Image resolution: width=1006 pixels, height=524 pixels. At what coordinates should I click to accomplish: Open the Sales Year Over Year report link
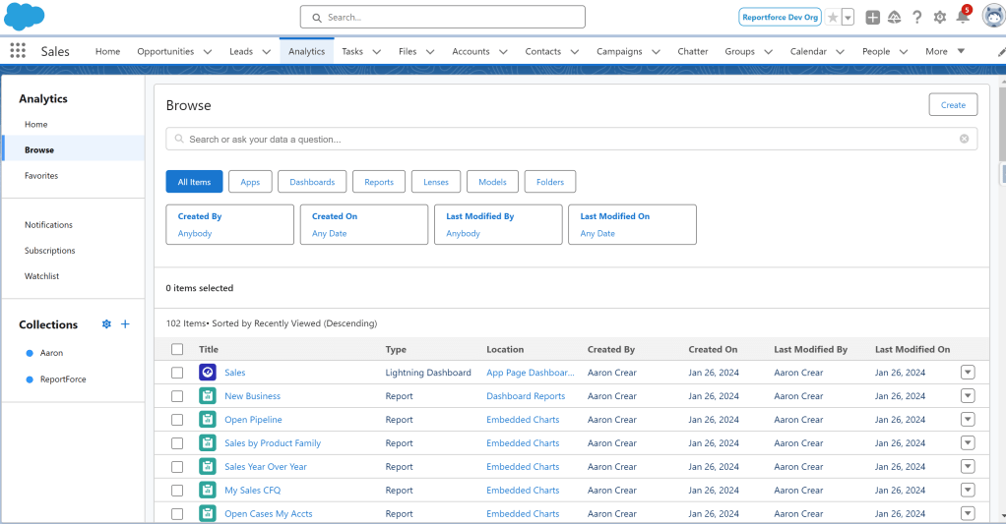[x=265, y=467]
